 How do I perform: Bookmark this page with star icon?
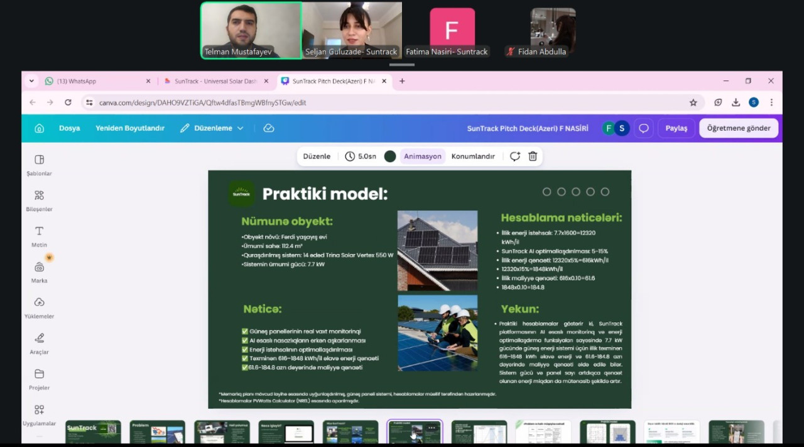pos(693,102)
